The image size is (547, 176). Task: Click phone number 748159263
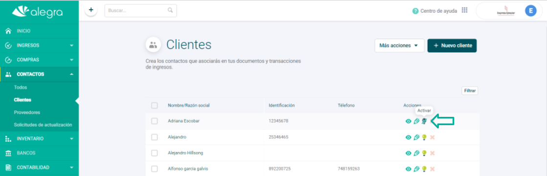(x=348, y=169)
